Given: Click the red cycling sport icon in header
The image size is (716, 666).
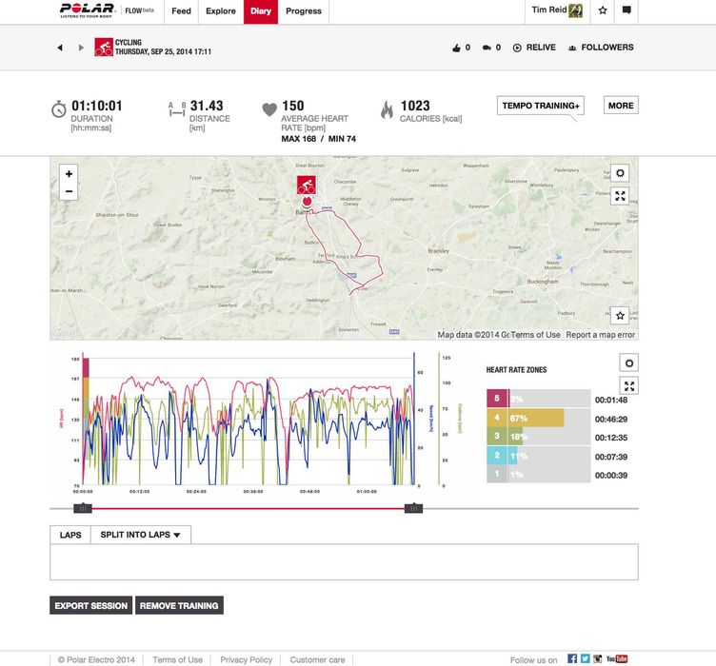Looking at the screenshot, I should point(104,47).
